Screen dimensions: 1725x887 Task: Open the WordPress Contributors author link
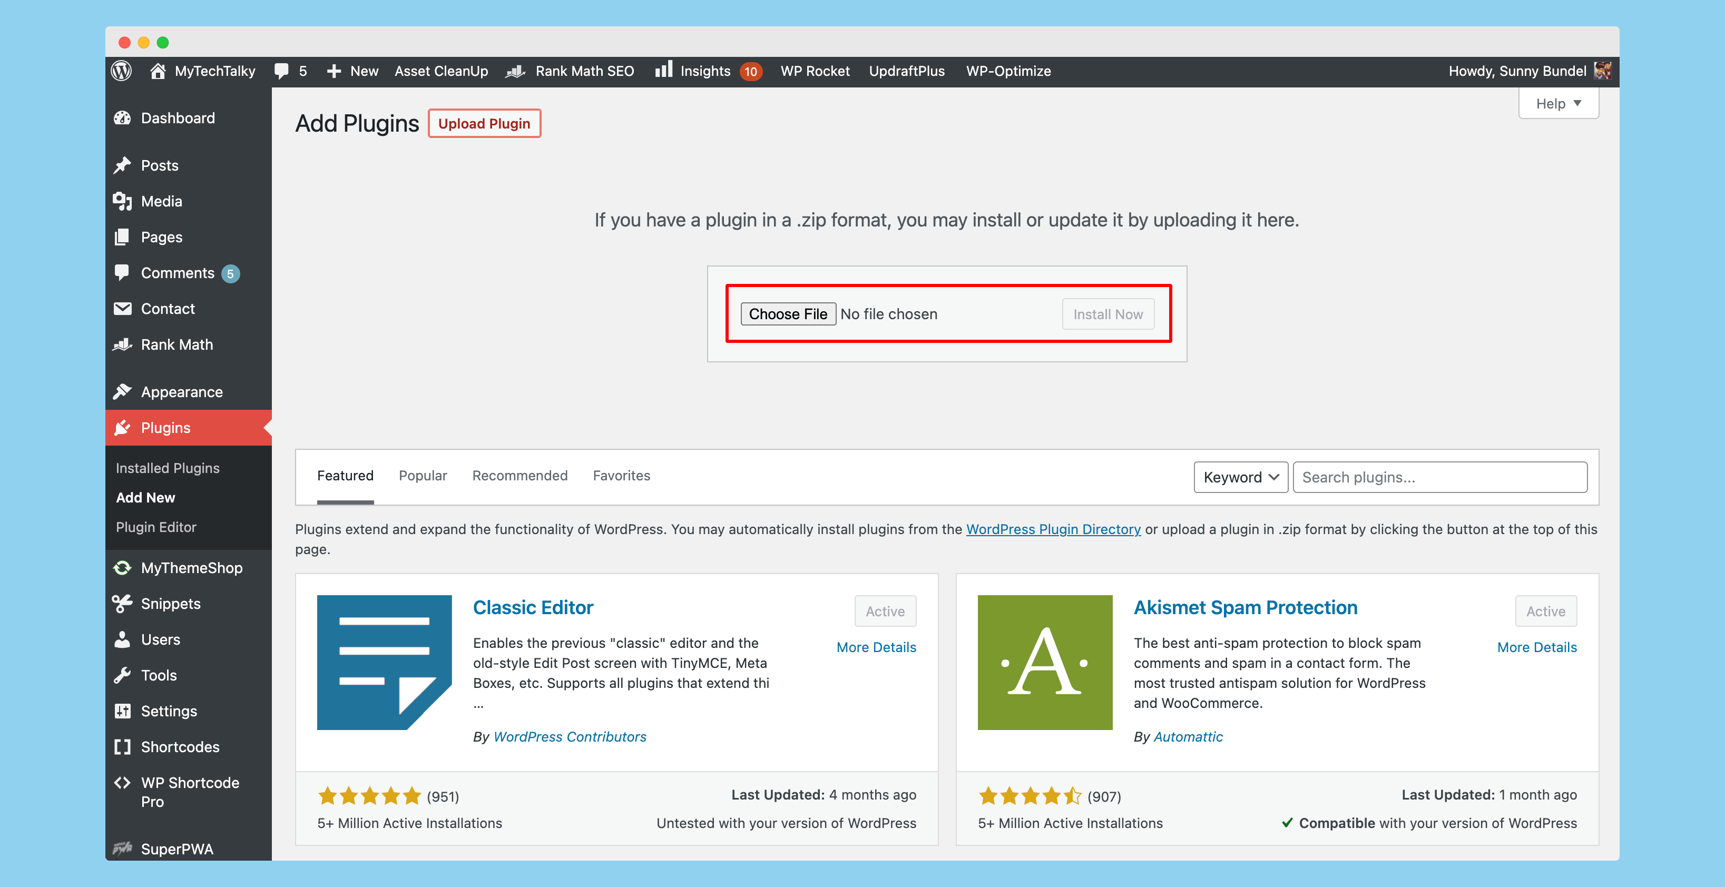[x=570, y=736]
